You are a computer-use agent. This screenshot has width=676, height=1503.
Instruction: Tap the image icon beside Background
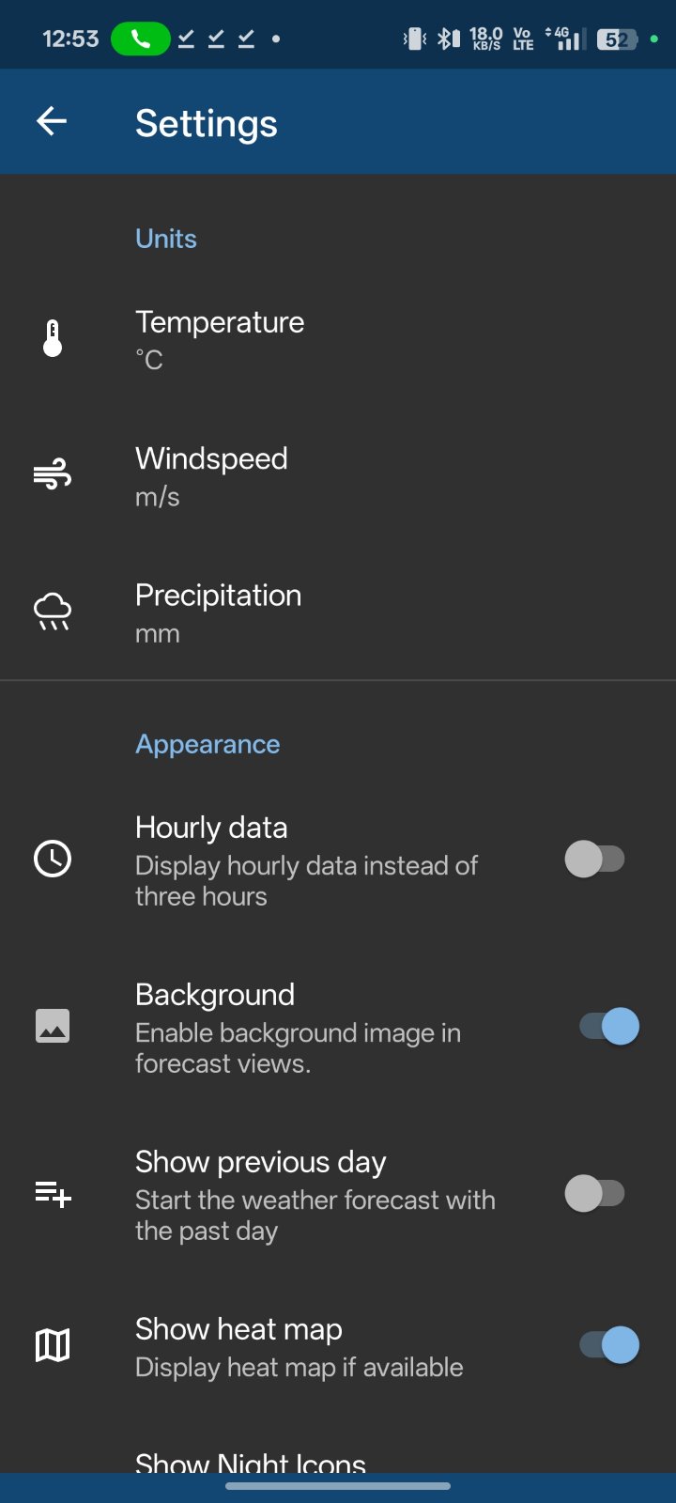(x=53, y=1026)
